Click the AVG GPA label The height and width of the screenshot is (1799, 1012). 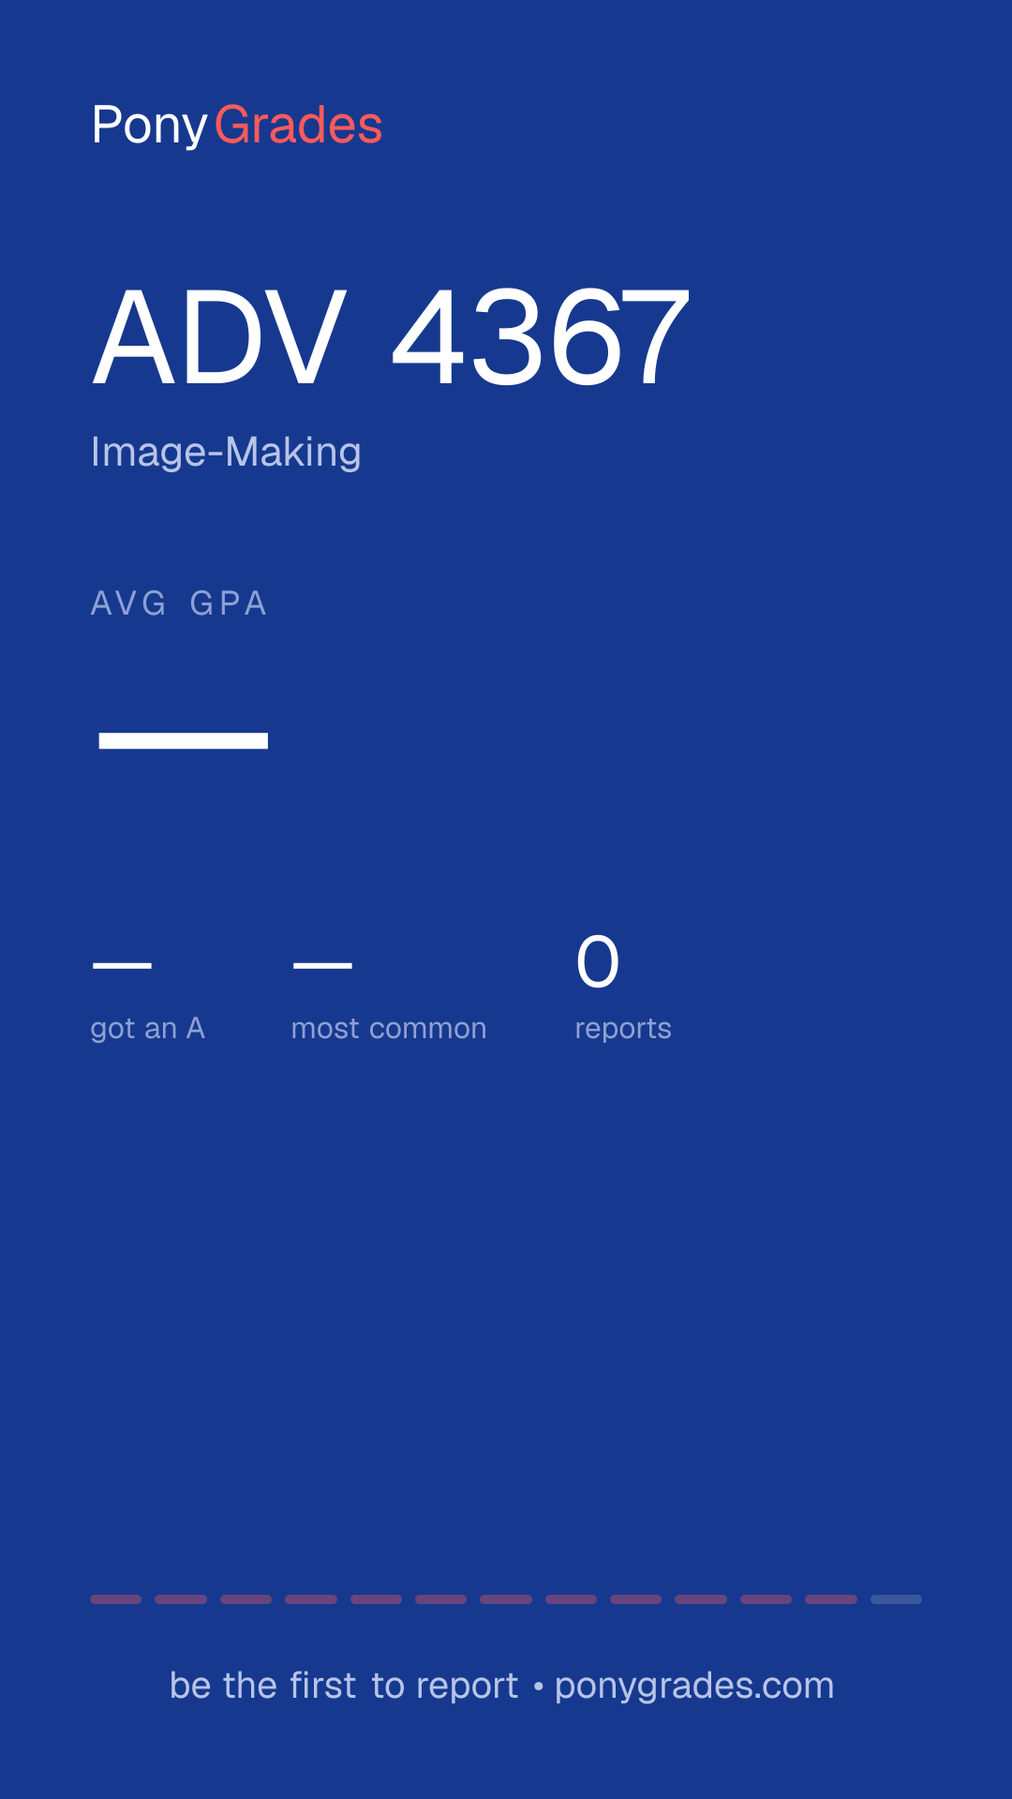179,603
